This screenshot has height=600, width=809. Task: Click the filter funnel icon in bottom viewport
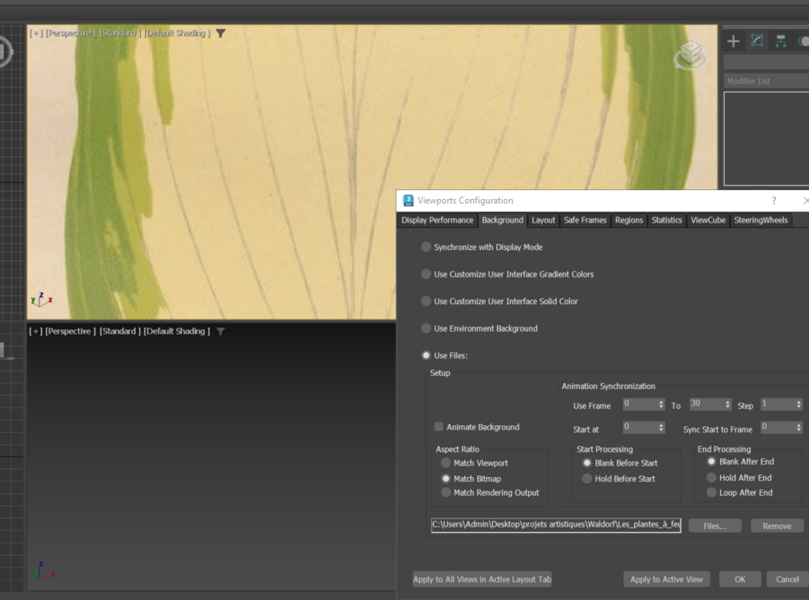[220, 332]
